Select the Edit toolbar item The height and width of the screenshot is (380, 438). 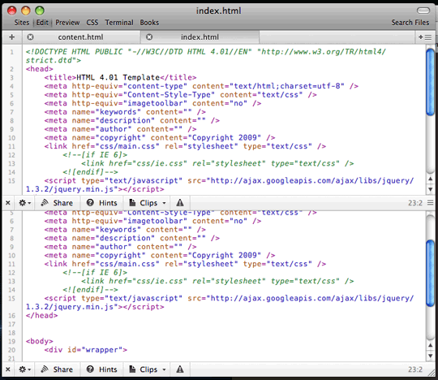tap(42, 23)
